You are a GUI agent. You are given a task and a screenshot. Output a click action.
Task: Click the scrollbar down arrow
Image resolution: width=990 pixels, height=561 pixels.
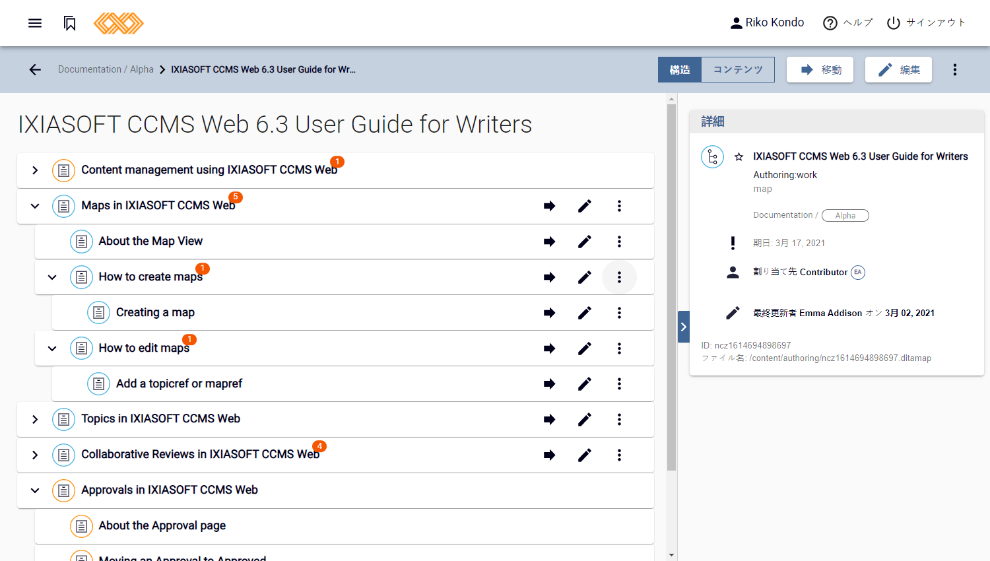[x=671, y=555]
